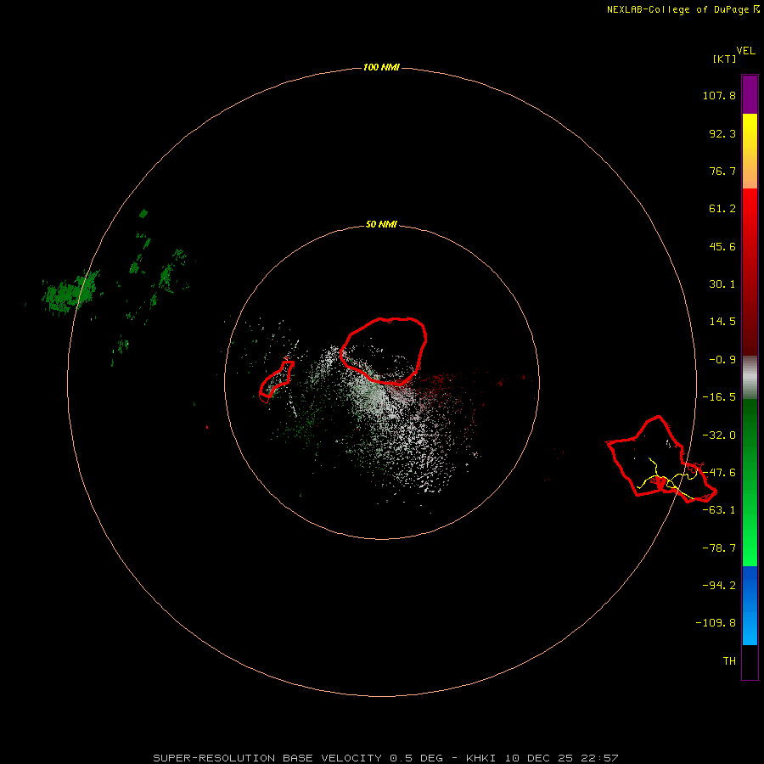764x764 pixels.
Task: Select the 92.3 scale value
Action: [x=722, y=133]
